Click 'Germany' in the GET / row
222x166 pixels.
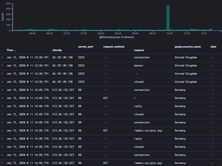tap(180, 98)
